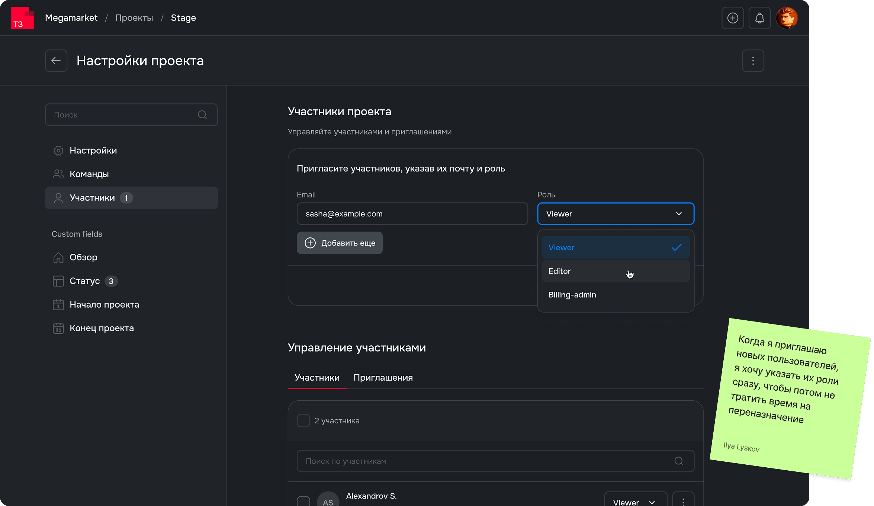Screen dimensions: 874x506
Task: Check the '2 участника' select-all checkbox
Action: [303, 420]
